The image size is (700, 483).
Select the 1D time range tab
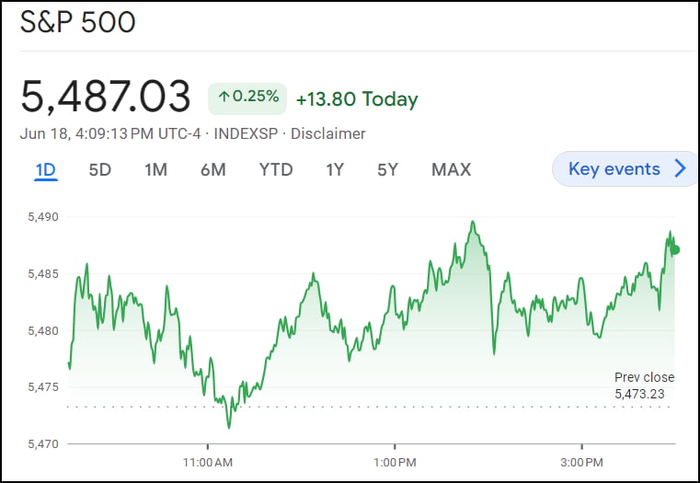tap(46, 170)
